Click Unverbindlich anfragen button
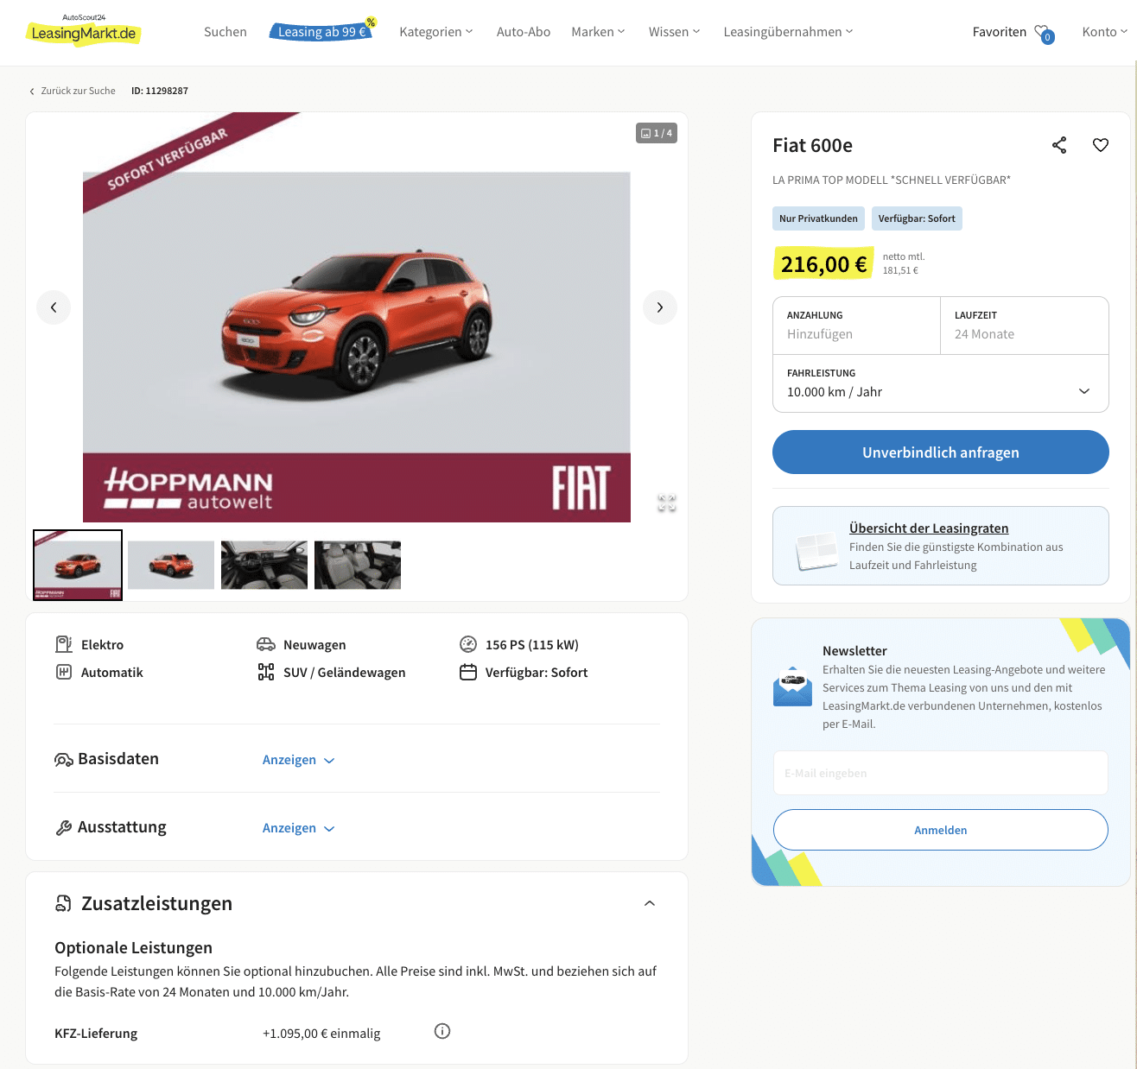The image size is (1137, 1069). [941, 452]
